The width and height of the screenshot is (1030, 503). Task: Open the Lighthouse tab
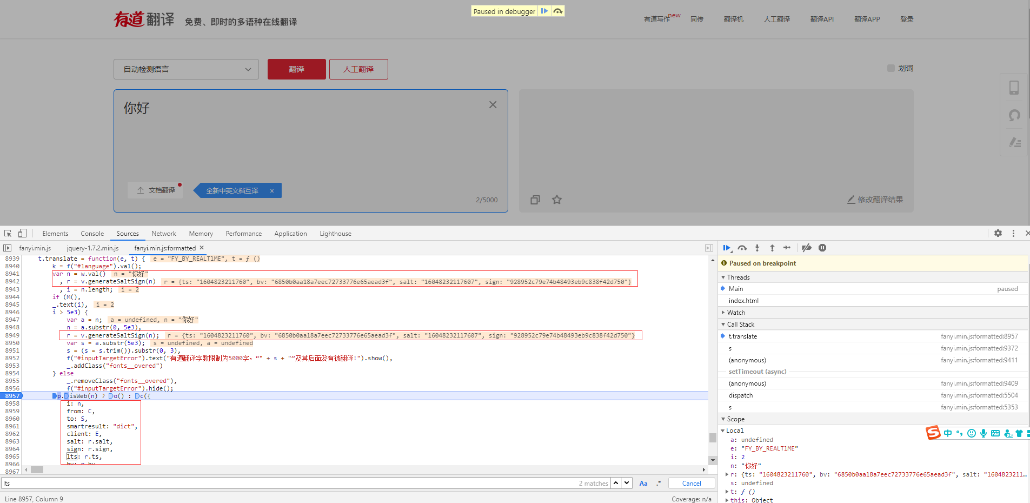click(335, 233)
